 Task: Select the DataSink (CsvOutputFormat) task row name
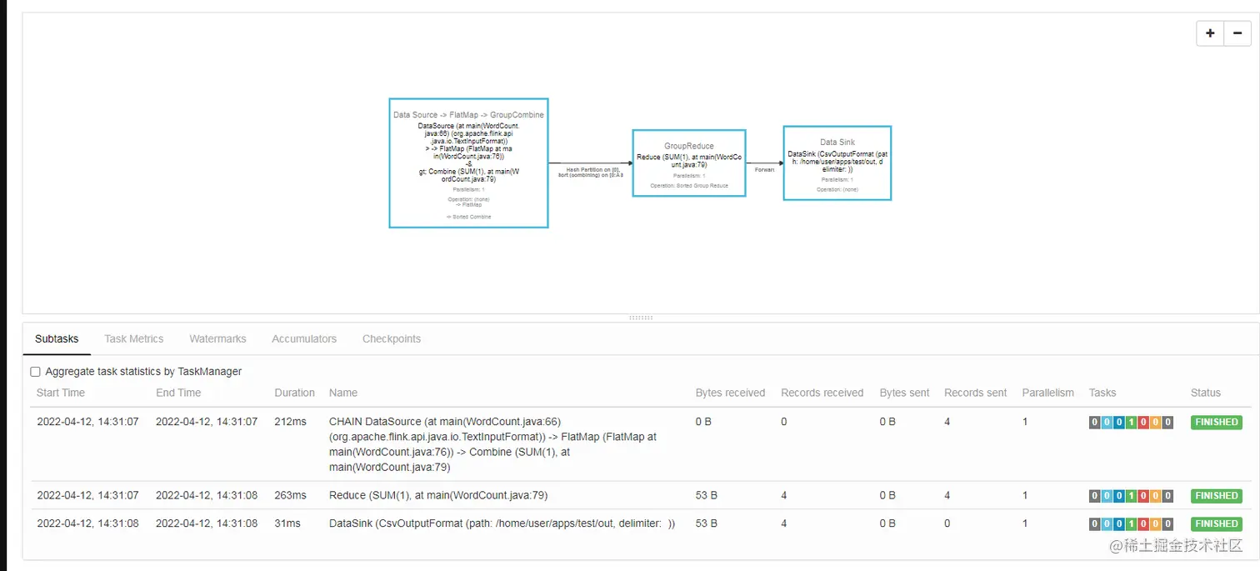click(502, 523)
